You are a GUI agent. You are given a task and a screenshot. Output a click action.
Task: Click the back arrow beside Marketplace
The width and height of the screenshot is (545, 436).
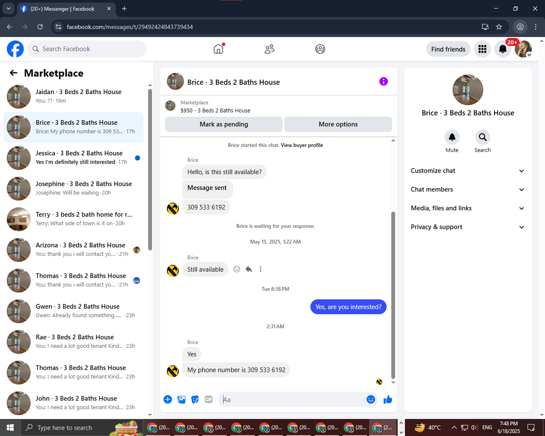tap(14, 73)
